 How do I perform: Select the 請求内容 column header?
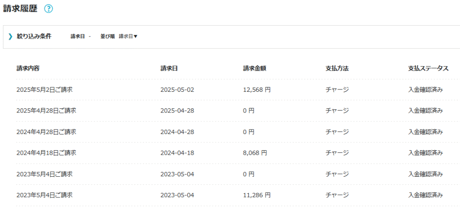pyautogui.click(x=28, y=68)
